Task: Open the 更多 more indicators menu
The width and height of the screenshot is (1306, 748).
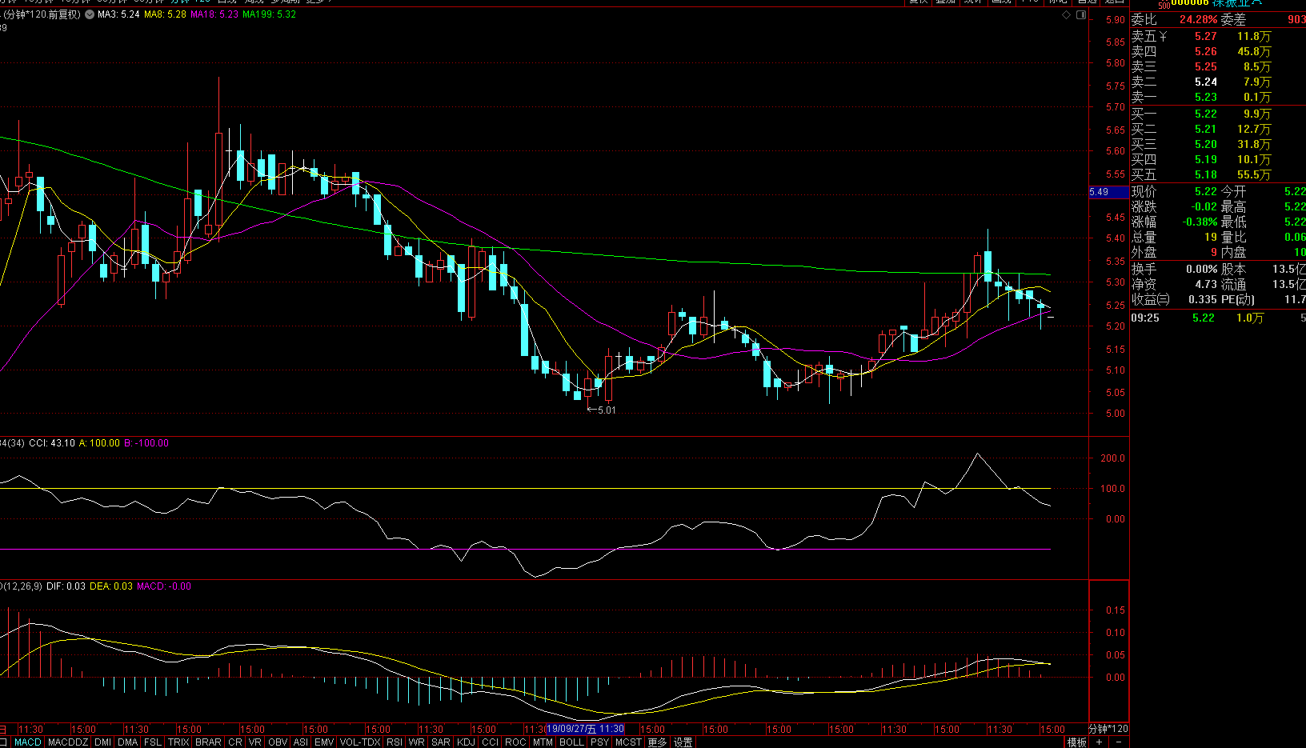Action: [x=657, y=742]
